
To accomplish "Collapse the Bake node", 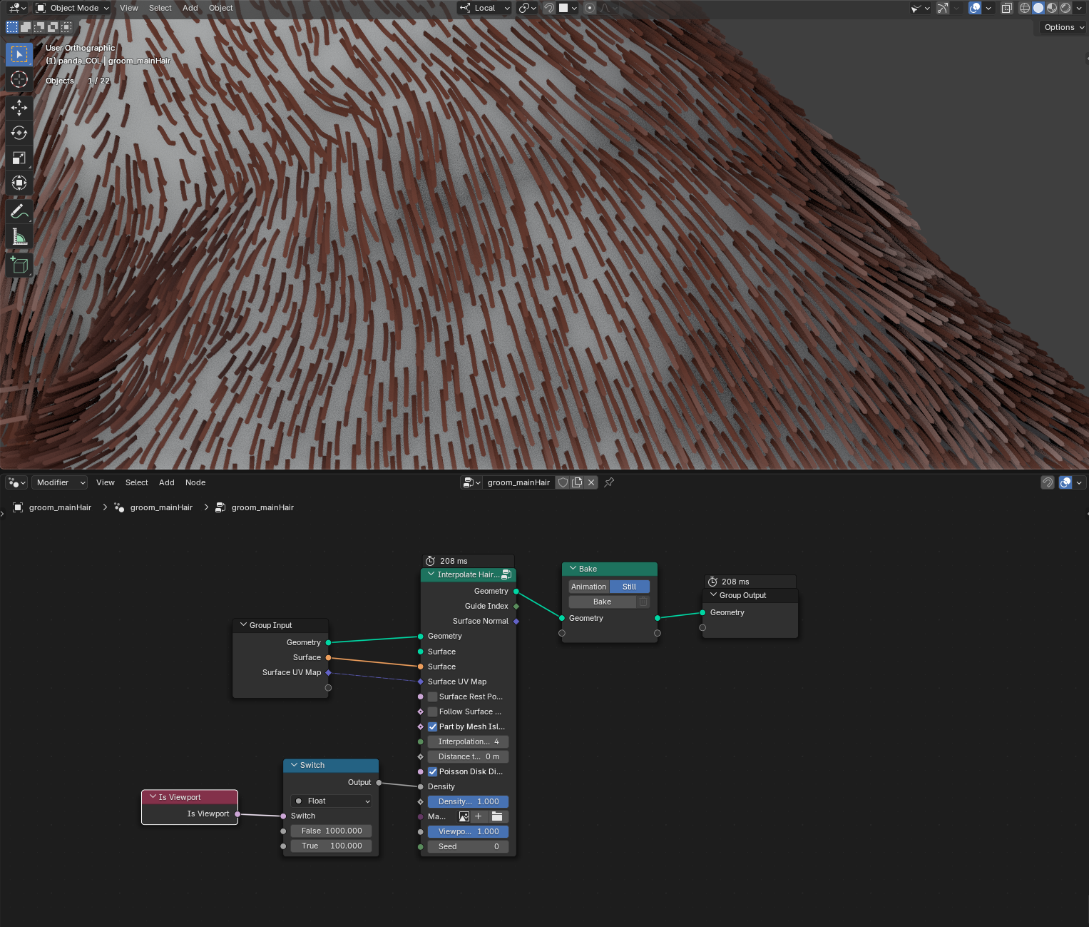I will (573, 569).
